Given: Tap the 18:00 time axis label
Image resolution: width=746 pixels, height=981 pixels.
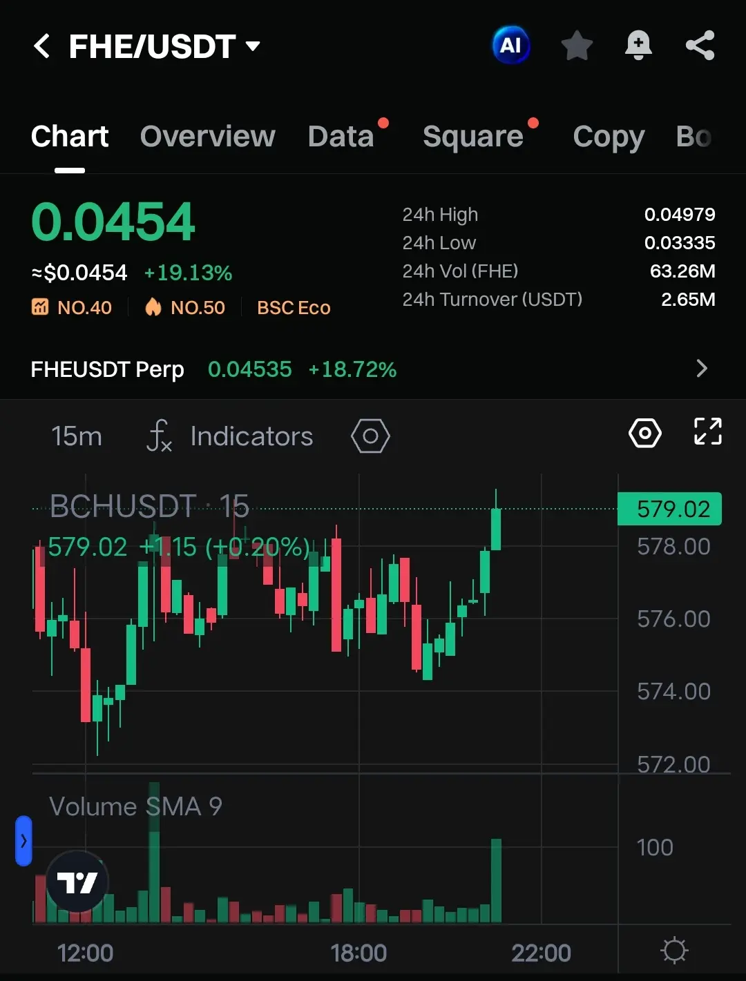Looking at the screenshot, I should 358,953.
